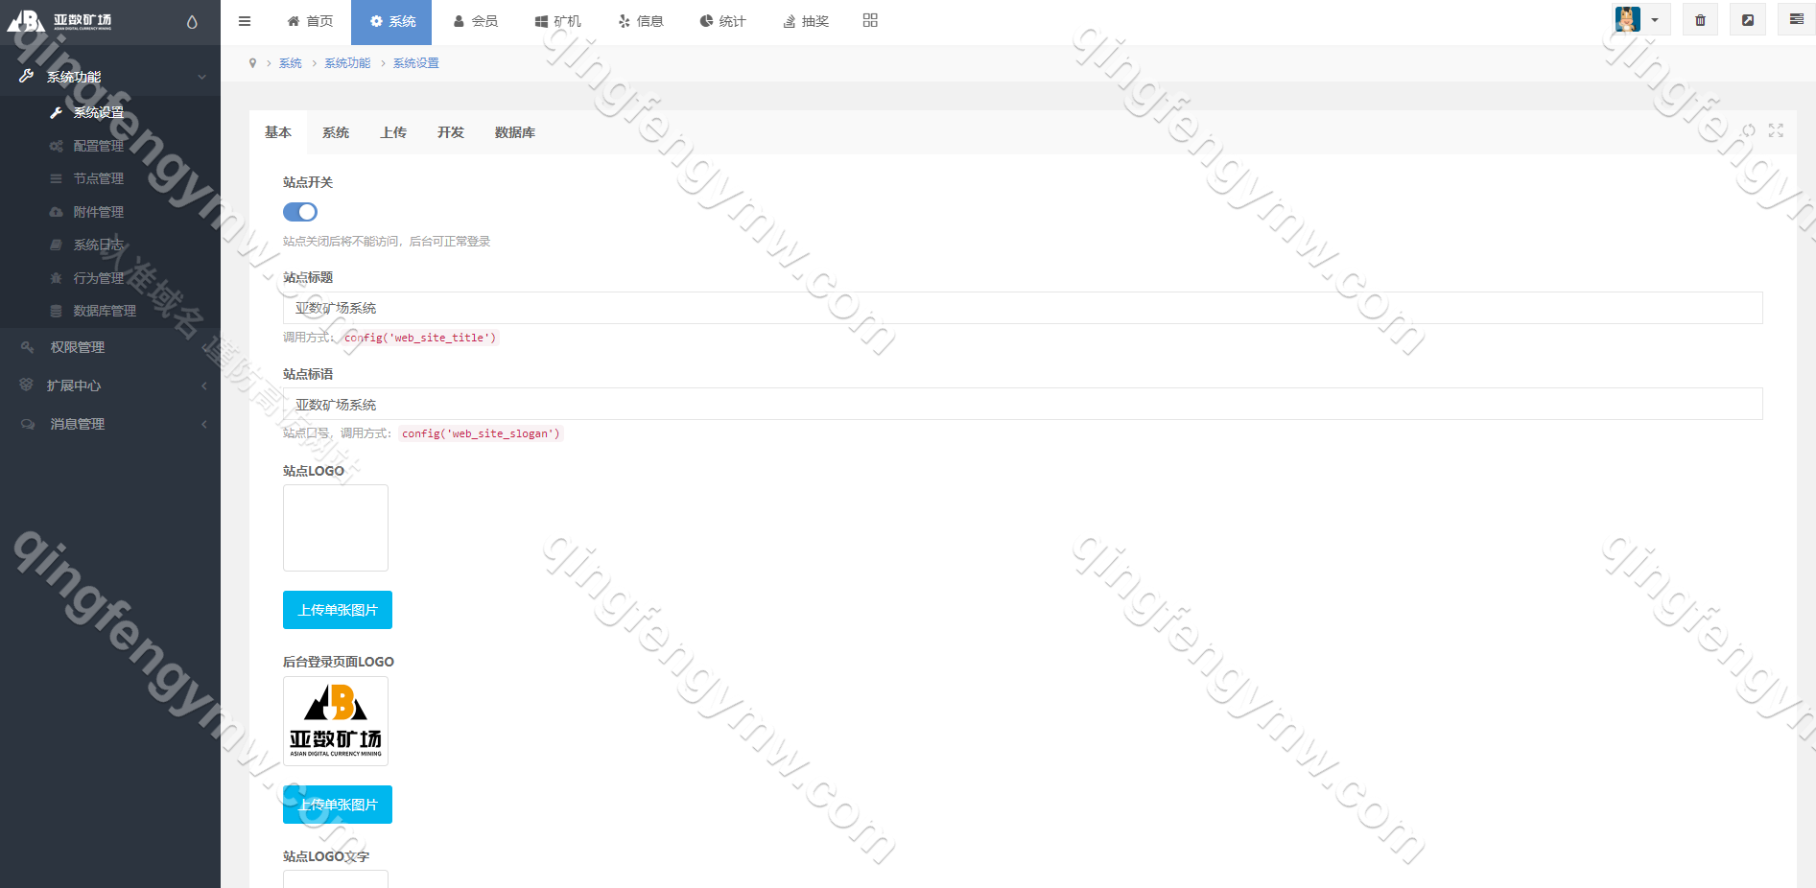1816x888 pixels.
Task: Go to 首页 in top navigation
Action: [310, 21]
